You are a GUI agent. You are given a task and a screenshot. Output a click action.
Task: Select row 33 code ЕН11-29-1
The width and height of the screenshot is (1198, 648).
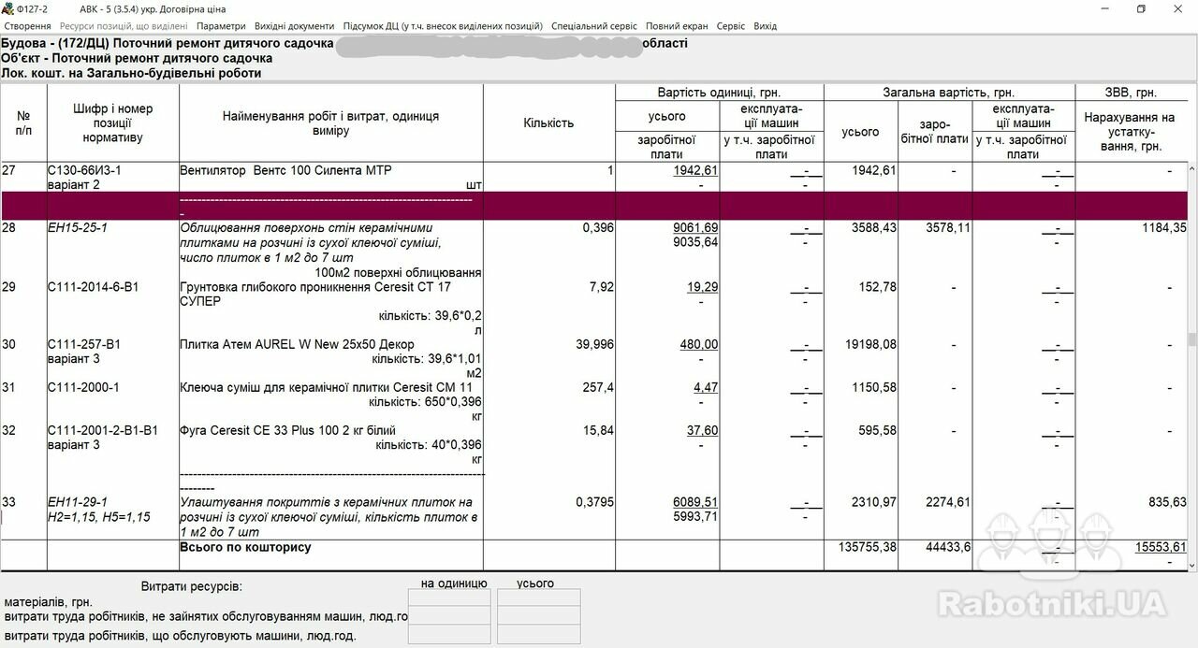coord(78,502)
